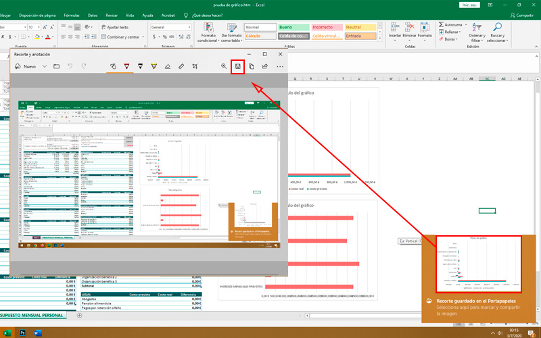Expand the Autosuma dropdown arrow
The height and width of the screenshot is (338, 541).
(x=466, y=25)
